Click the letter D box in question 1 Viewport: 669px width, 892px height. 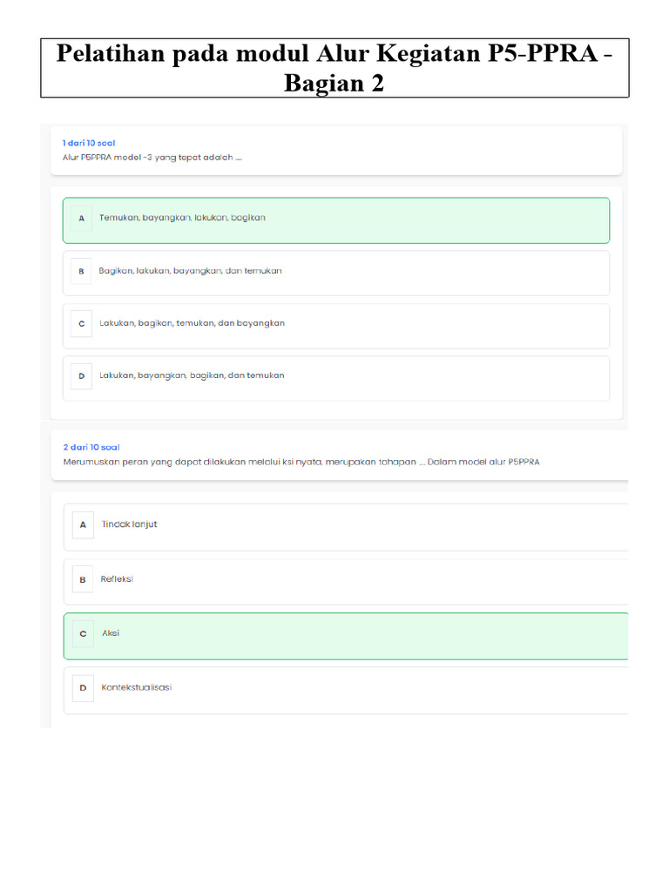[81, 376]
